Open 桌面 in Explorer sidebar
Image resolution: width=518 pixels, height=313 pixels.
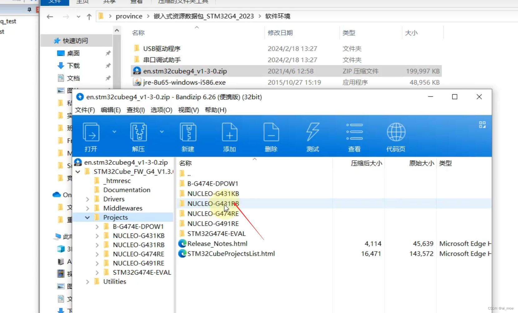point(73,53)
